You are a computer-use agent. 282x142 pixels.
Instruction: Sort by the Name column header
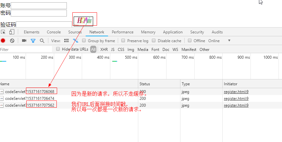(x=69, y=84)
